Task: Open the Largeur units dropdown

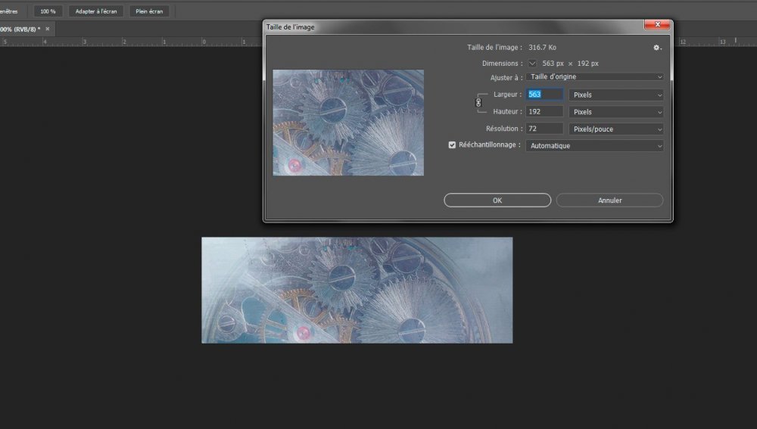Action: (x=616, y=95)
